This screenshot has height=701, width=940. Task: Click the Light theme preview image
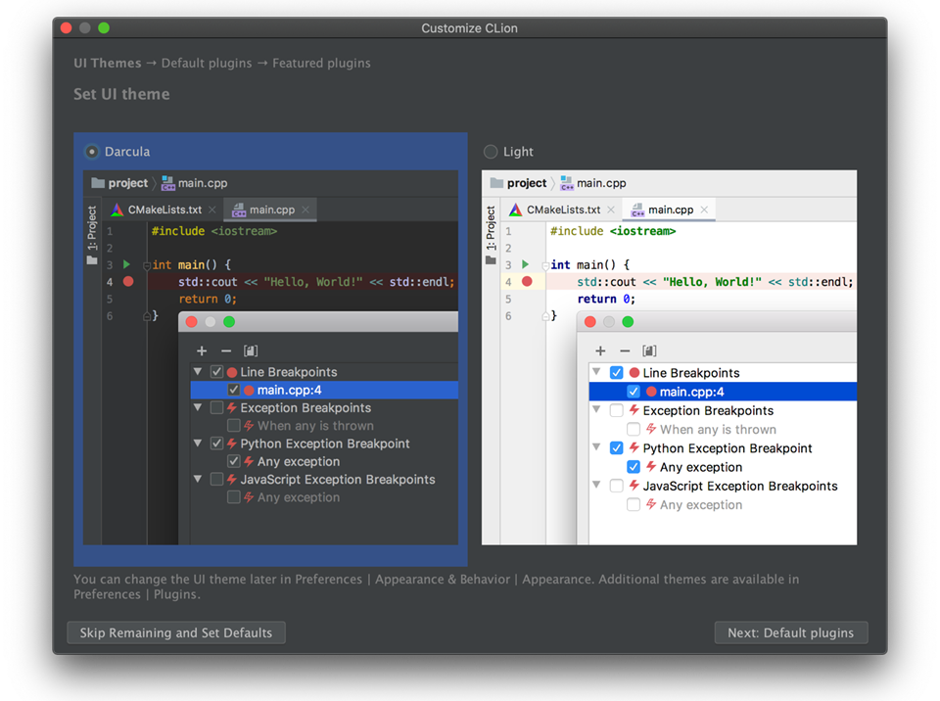click(669, 357)
